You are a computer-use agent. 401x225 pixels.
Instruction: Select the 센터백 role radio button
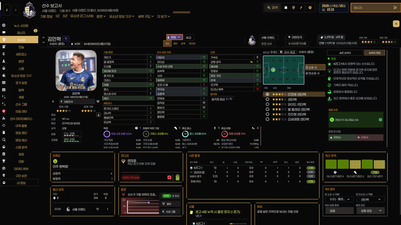point(267,99)
